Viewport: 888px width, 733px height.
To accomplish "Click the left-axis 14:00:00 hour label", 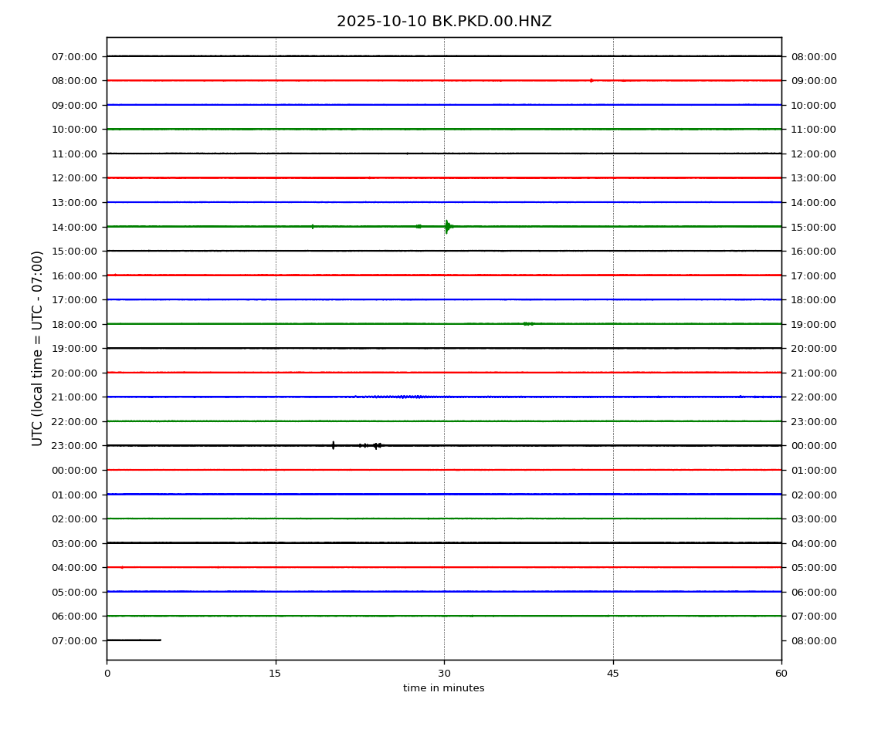I will 74,227.
